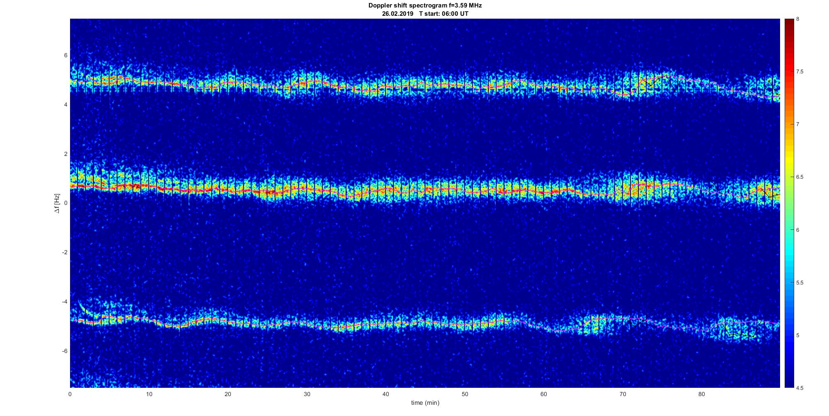829x416 pixels.
Task: Click colorbar tick label '8'
Action: click(x=798, y=19)
